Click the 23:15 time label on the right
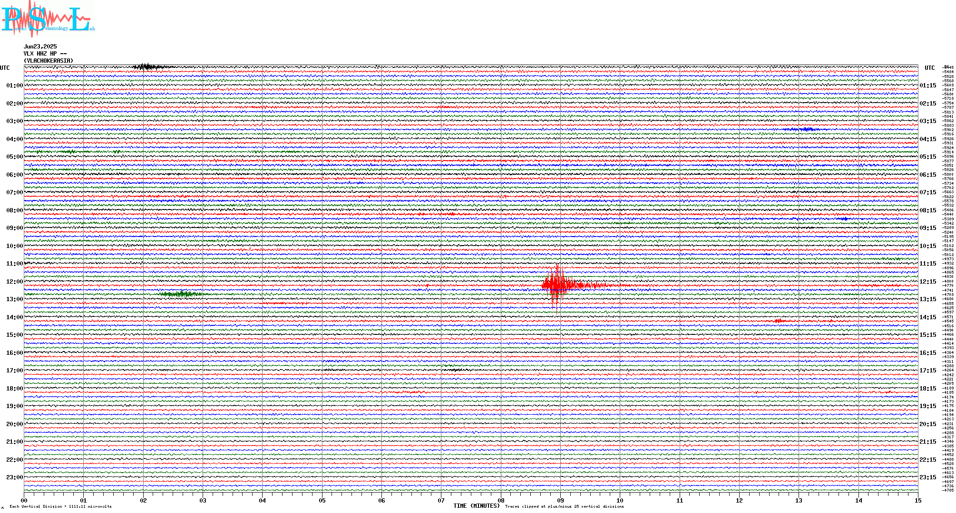 pyautogui.click(x=928, y=477)
